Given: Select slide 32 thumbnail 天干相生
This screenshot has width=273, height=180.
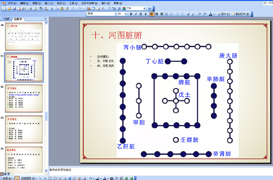Looking at the screenshot, I should pos(24,99).
